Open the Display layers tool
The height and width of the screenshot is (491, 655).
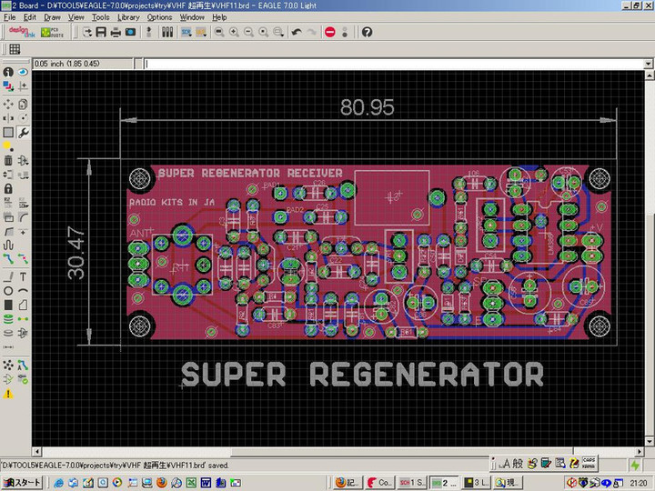click(8, 86)
